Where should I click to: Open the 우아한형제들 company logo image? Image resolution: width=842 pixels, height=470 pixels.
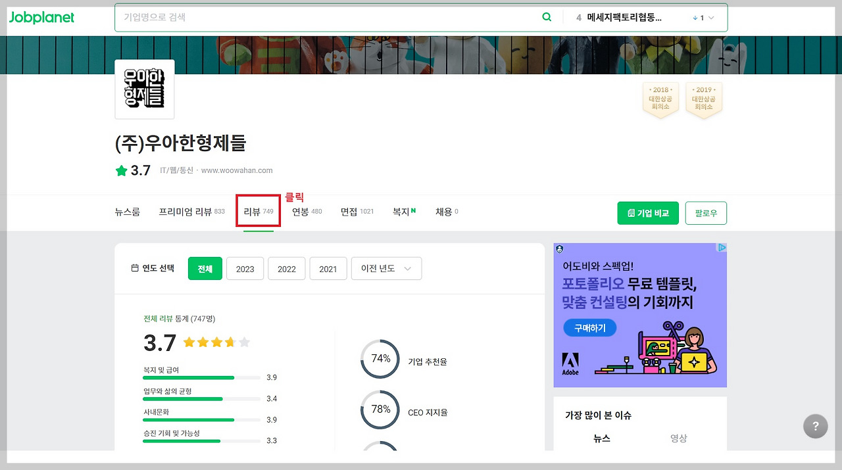coord(145,89)
